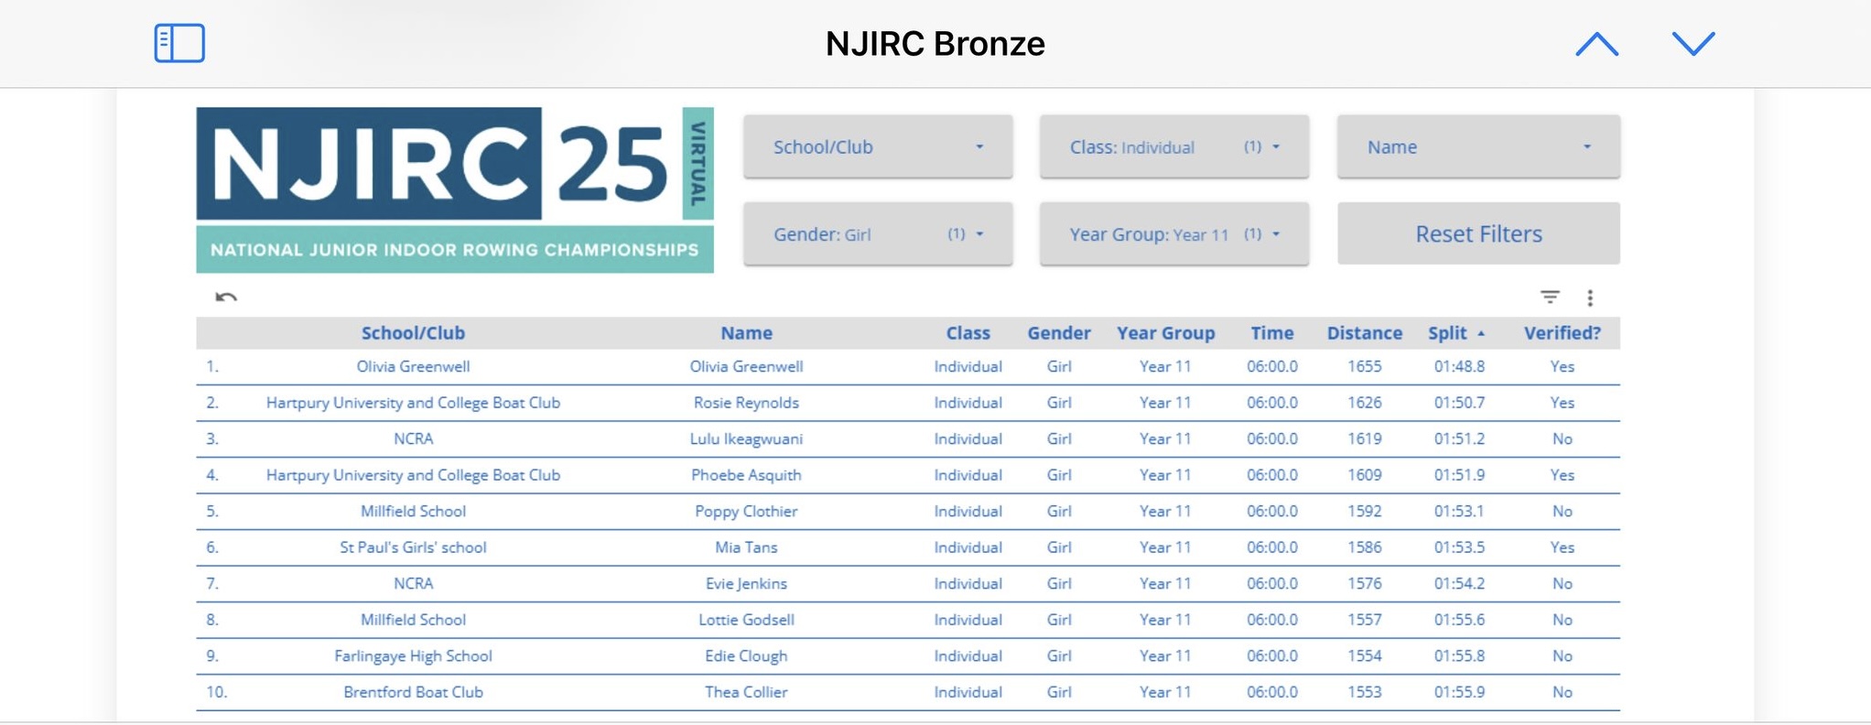This screenshot has height=725, width=1871.
Task: Click split value 01:51.9
Action: coord(1459,475)
